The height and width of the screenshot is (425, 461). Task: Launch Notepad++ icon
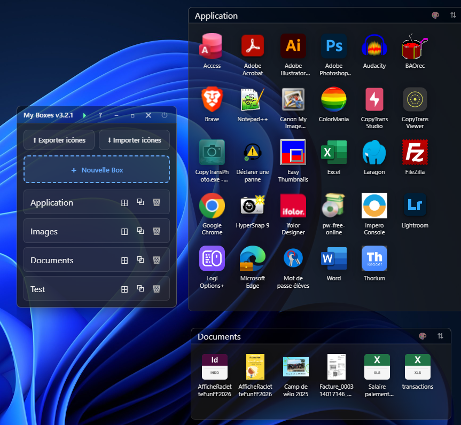(253, 99)
